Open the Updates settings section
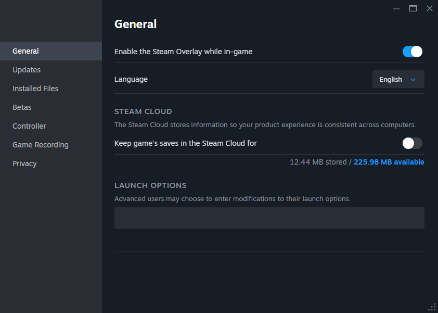438x313 pixels. click(x=27, y=70)
